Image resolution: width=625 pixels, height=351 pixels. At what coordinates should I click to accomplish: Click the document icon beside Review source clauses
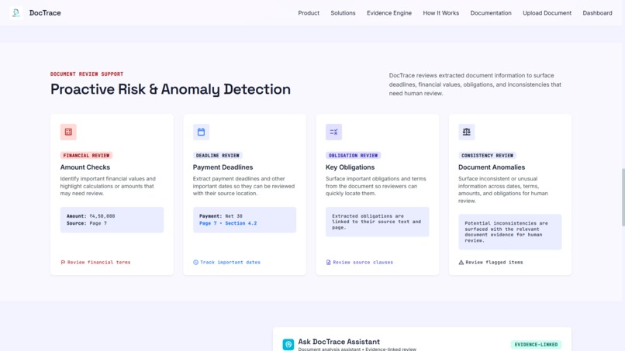click(x=329, y=262)
